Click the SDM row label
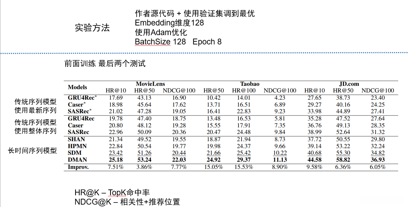 [75, 153]
